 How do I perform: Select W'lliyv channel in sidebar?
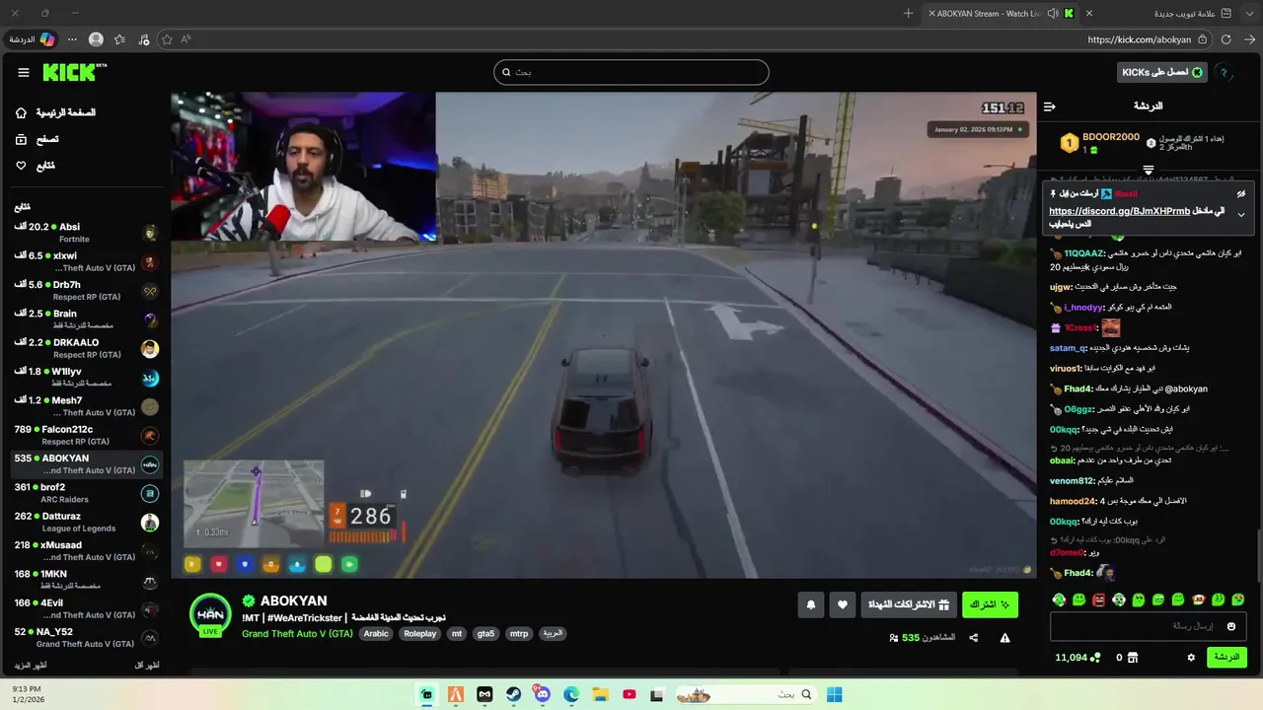(86, 377)
